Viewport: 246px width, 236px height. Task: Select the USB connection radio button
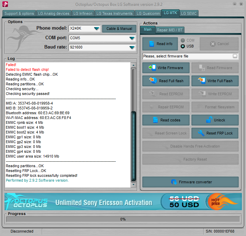pyautogui.click(x=183, y=46)
